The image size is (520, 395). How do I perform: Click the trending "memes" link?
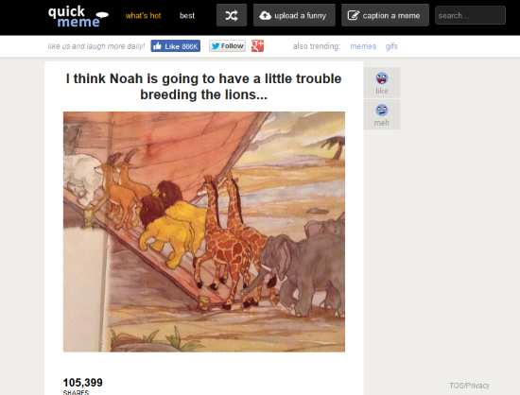tap(363, 46)
